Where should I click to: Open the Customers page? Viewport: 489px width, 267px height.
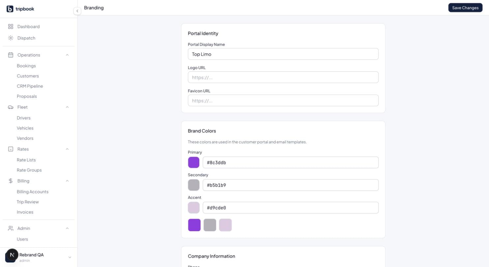(x=28, y=76)
